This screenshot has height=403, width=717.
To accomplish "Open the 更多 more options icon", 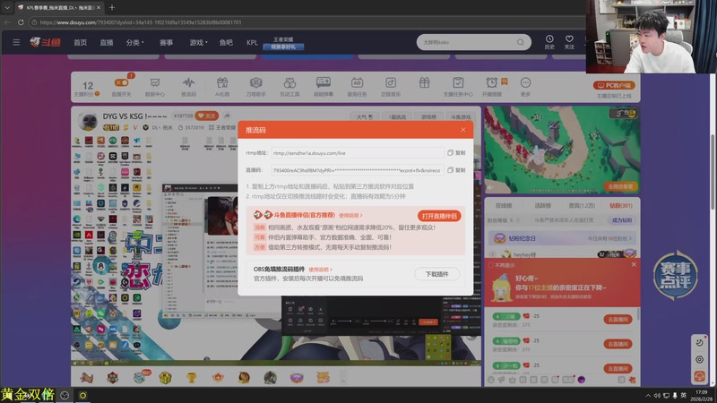I will click(525, 87).
